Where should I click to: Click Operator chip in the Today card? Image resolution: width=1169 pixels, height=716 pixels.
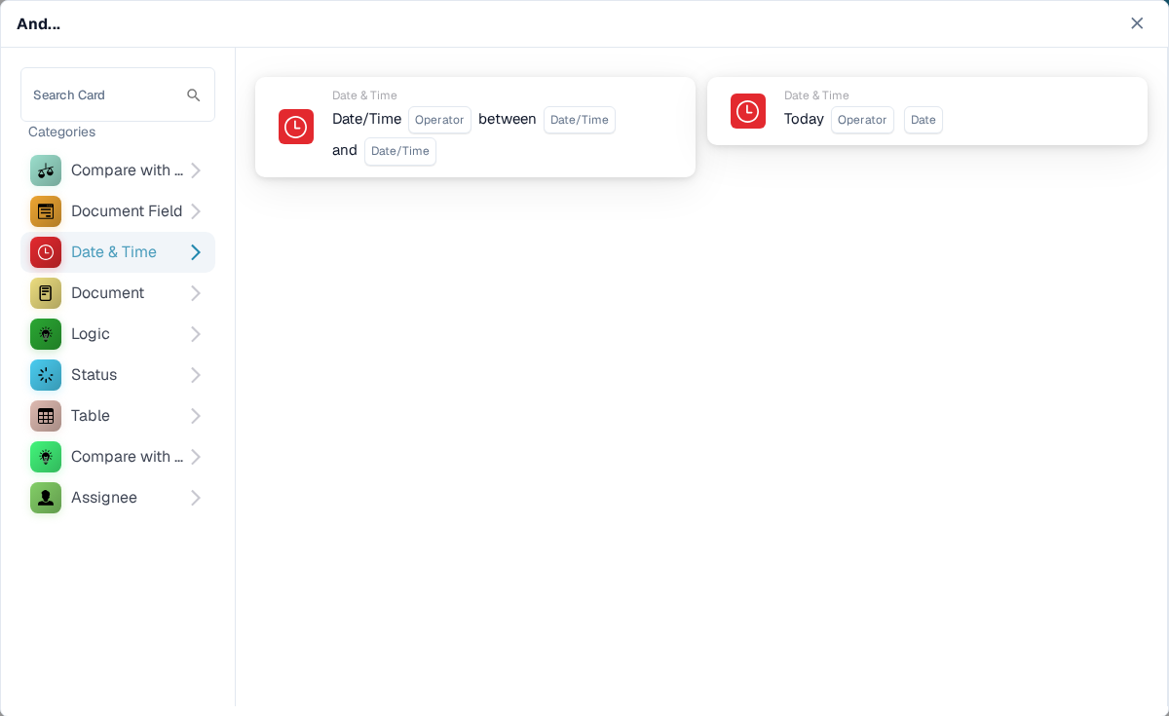(862, 120)
